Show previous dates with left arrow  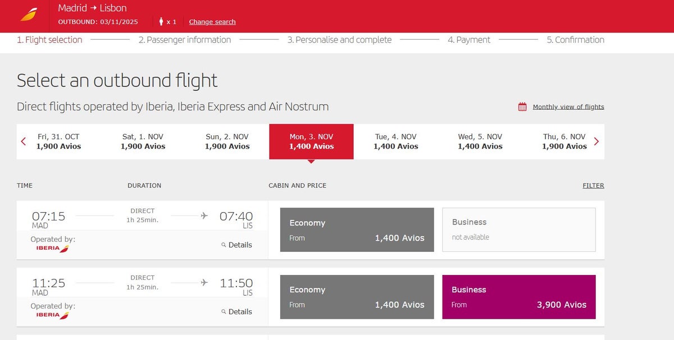24,141
